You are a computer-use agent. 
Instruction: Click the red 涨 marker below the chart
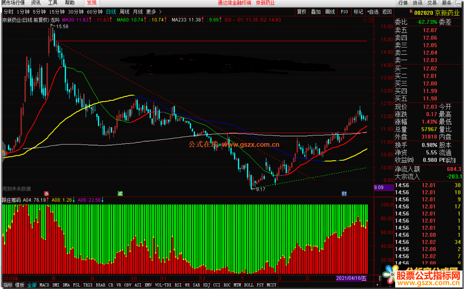pyautogui.click(x=46, y=193)
